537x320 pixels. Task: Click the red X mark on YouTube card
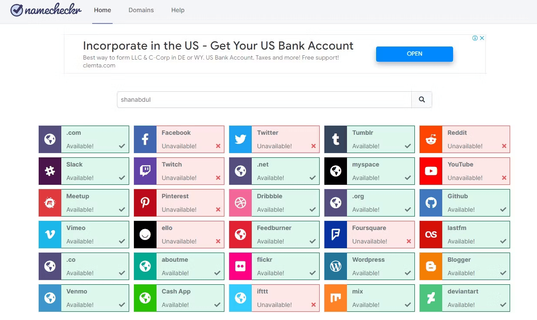click(x=504, y=178)
